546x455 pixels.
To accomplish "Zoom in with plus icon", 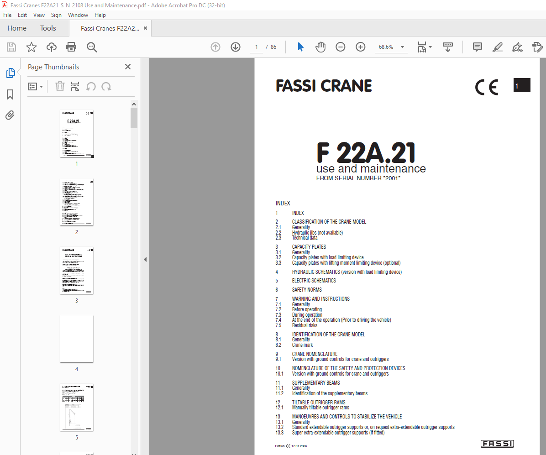I will coord(360,47).
